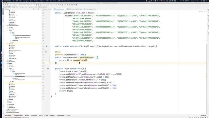Open the Spring tool window

27,115
